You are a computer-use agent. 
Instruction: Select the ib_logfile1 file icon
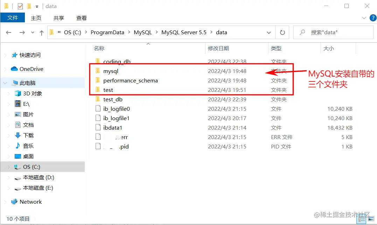pos(98,118)
